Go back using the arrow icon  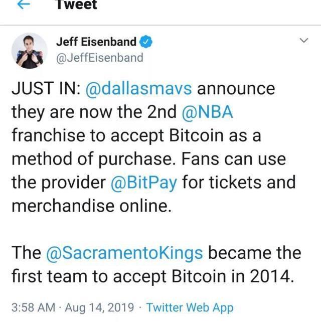click(24, 5)
